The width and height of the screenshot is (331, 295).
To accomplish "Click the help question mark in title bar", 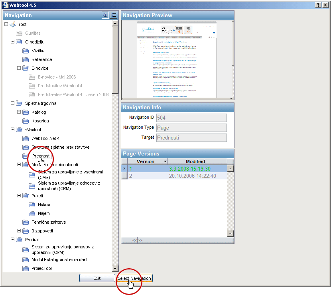I will pos(318,4).
